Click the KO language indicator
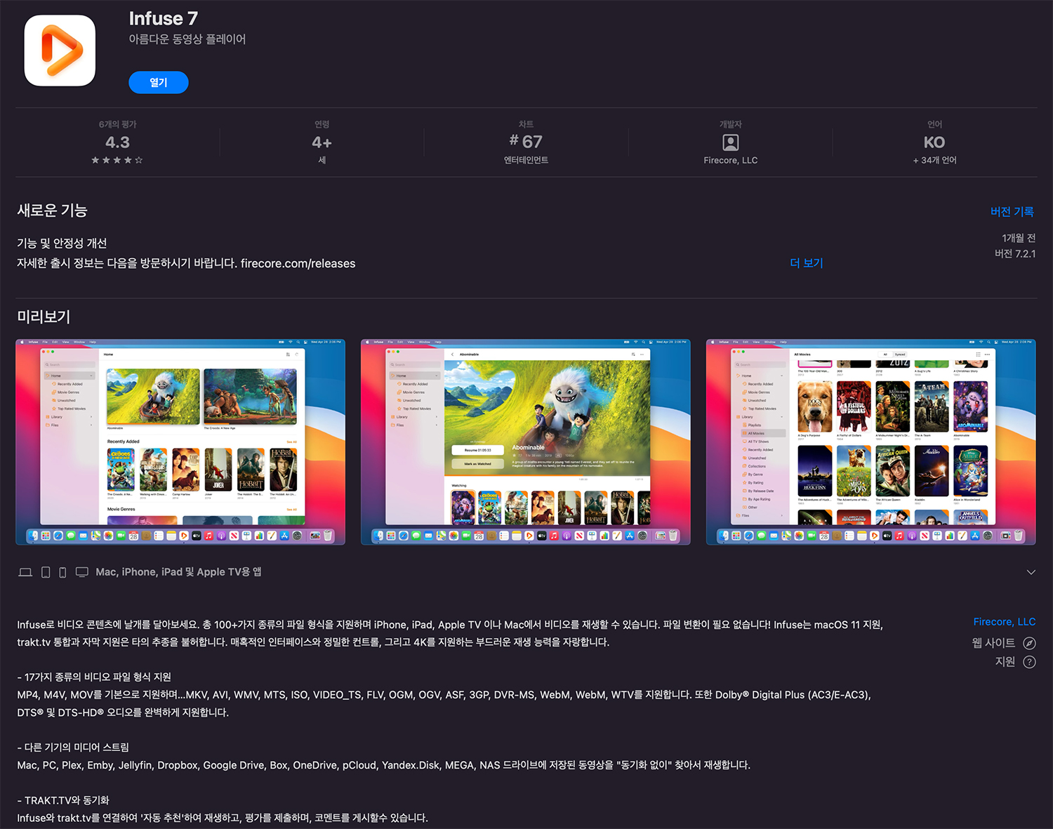1053x829 pixels. click(x=934, y=142)
